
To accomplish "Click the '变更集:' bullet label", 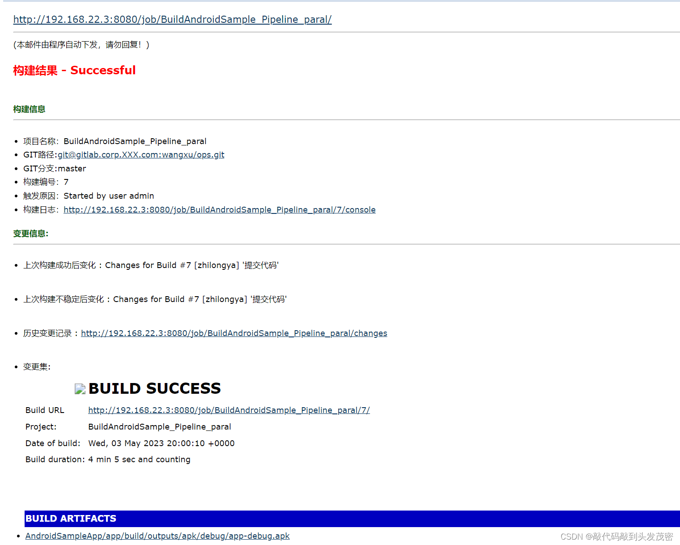I will coord(37,366).
